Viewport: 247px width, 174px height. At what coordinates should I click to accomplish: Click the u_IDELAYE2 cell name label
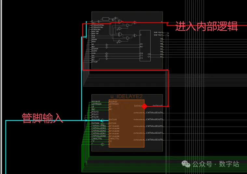coord(127,96)
